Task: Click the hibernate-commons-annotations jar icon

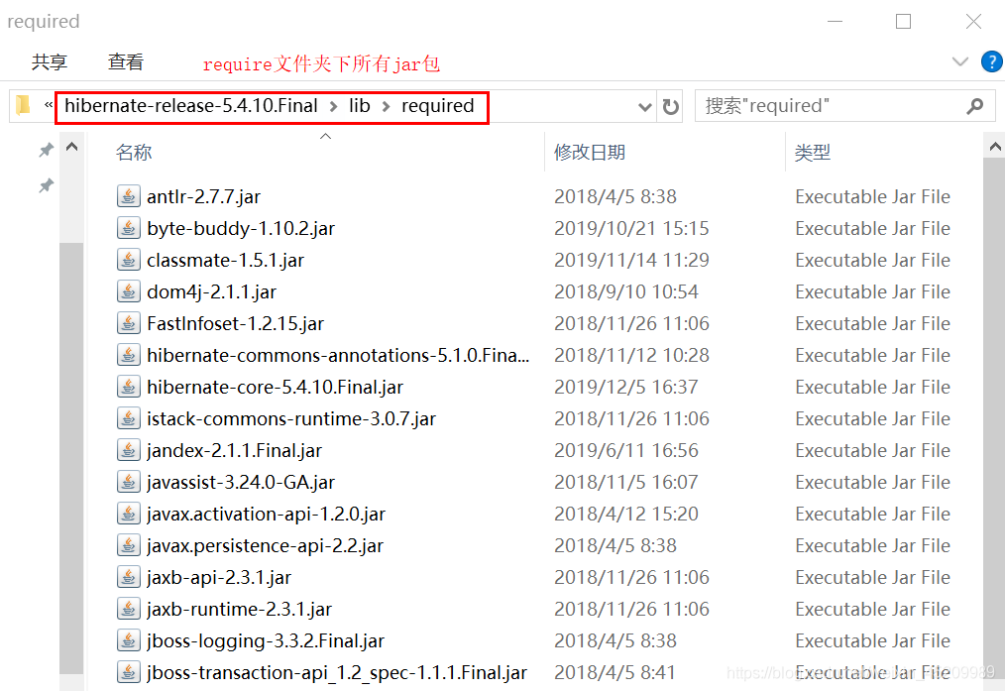Action: tap(128, 355)
